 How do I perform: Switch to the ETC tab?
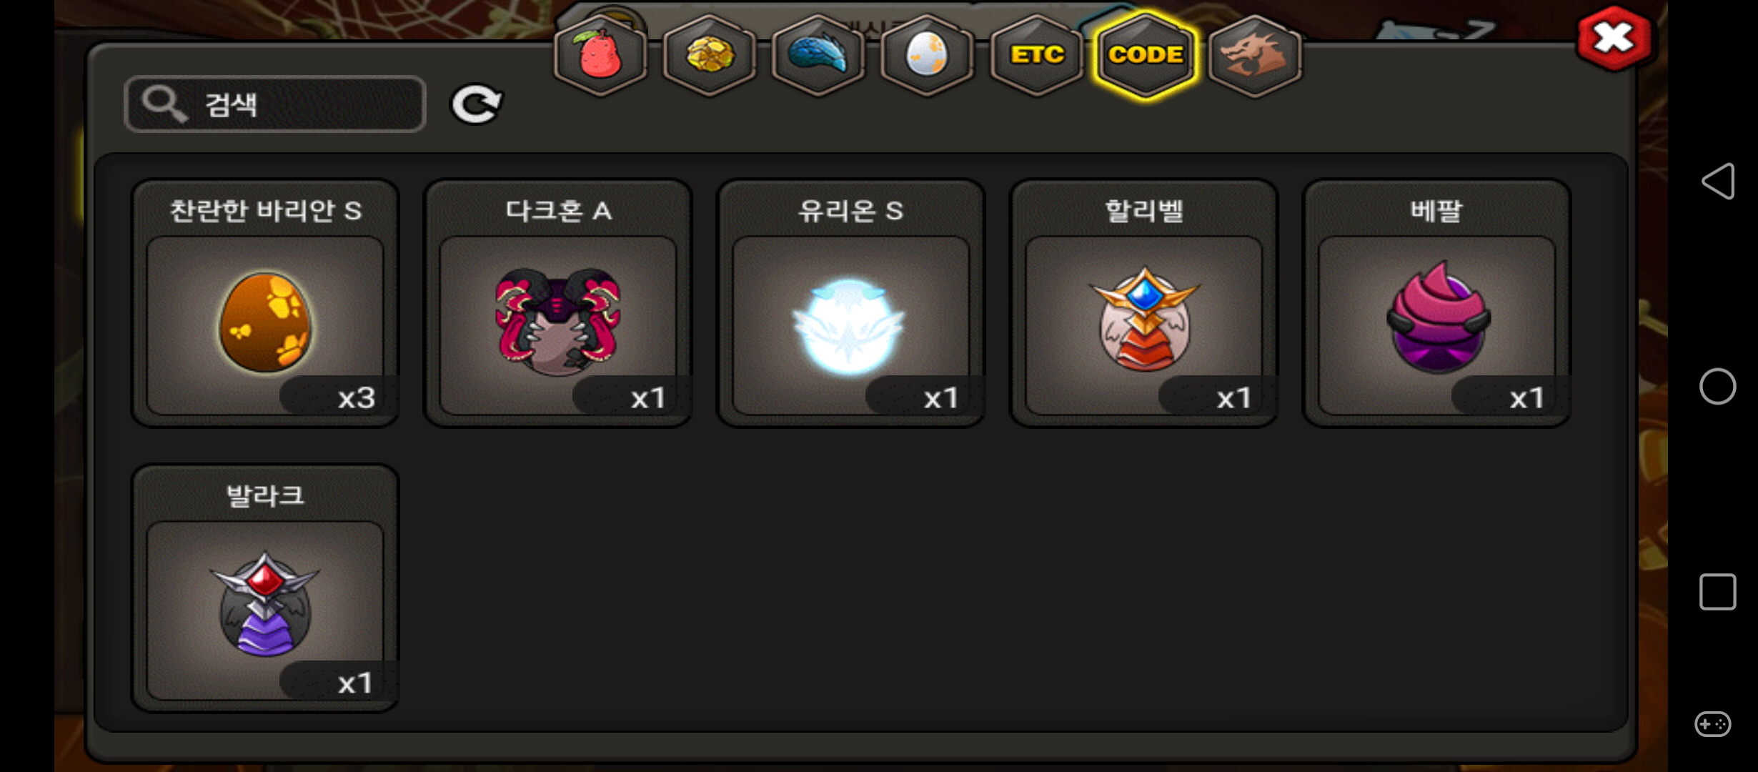(x=1037, y=55)
